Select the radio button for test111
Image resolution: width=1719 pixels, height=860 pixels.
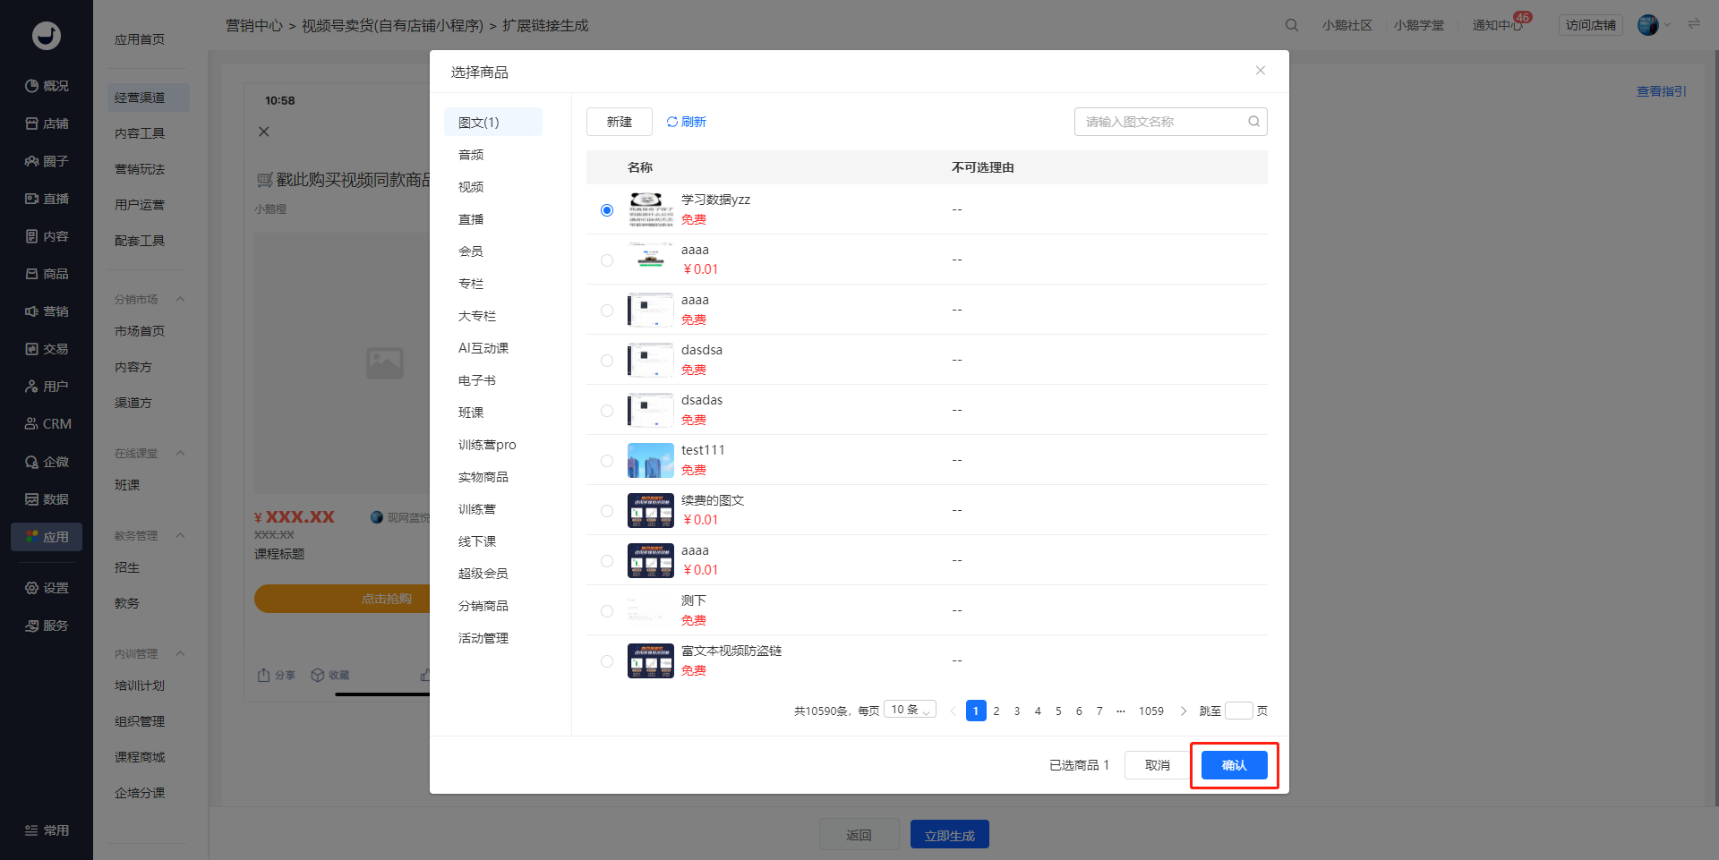pos(607,461)
